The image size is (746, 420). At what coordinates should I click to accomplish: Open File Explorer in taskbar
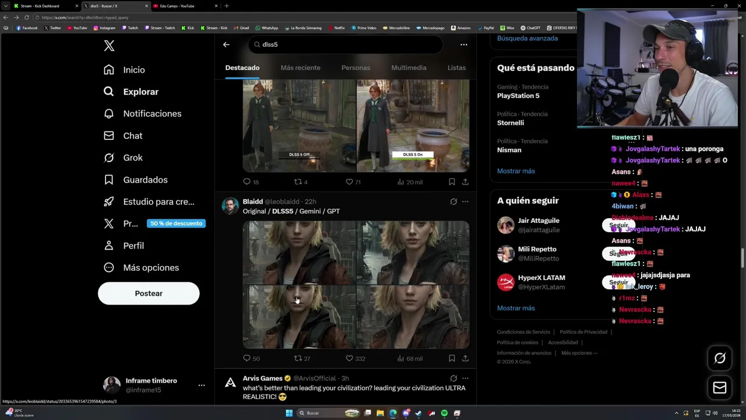point(380,413)
